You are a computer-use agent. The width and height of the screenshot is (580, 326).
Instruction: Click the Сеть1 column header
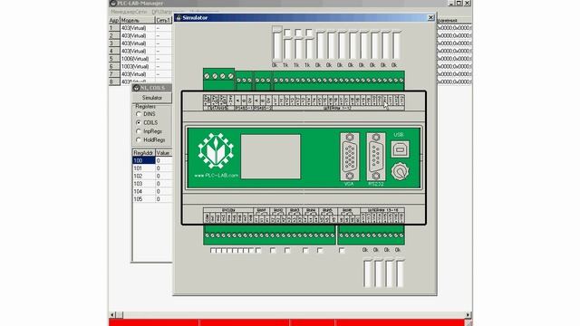[x=163, y=20]
